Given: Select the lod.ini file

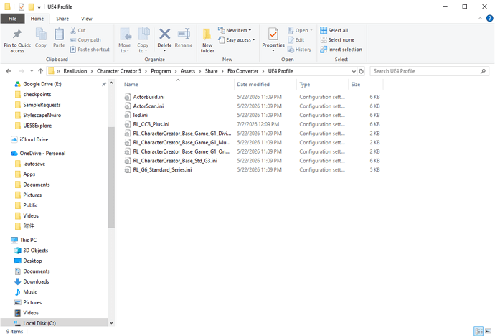Looking at the screenshot, I should click(x=140, y=116).
